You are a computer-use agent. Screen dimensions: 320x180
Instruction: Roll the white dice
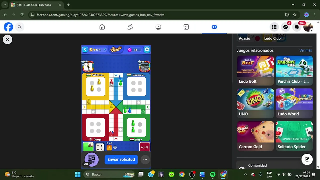[x=100, y=147]
